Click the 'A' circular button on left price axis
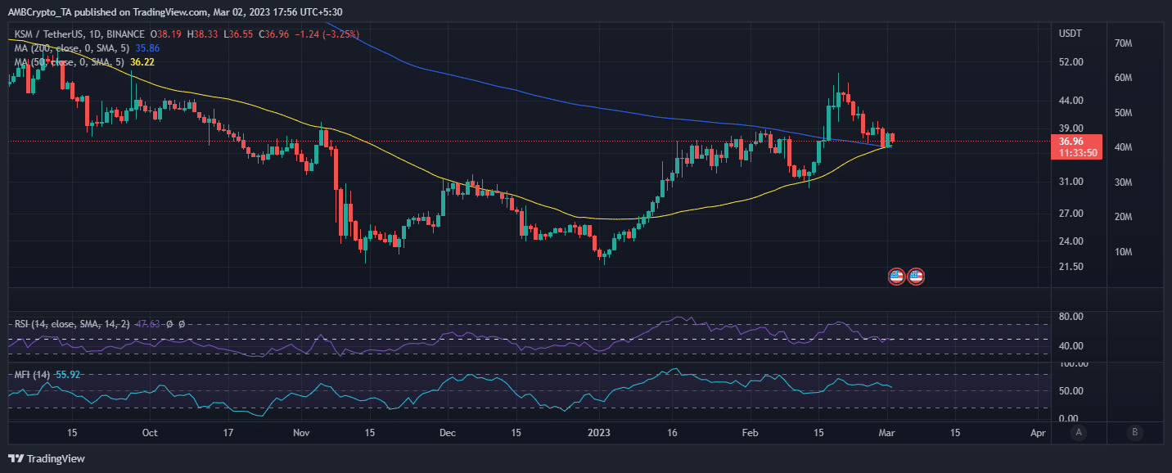1172x473 pixels. click(1079, 432)
